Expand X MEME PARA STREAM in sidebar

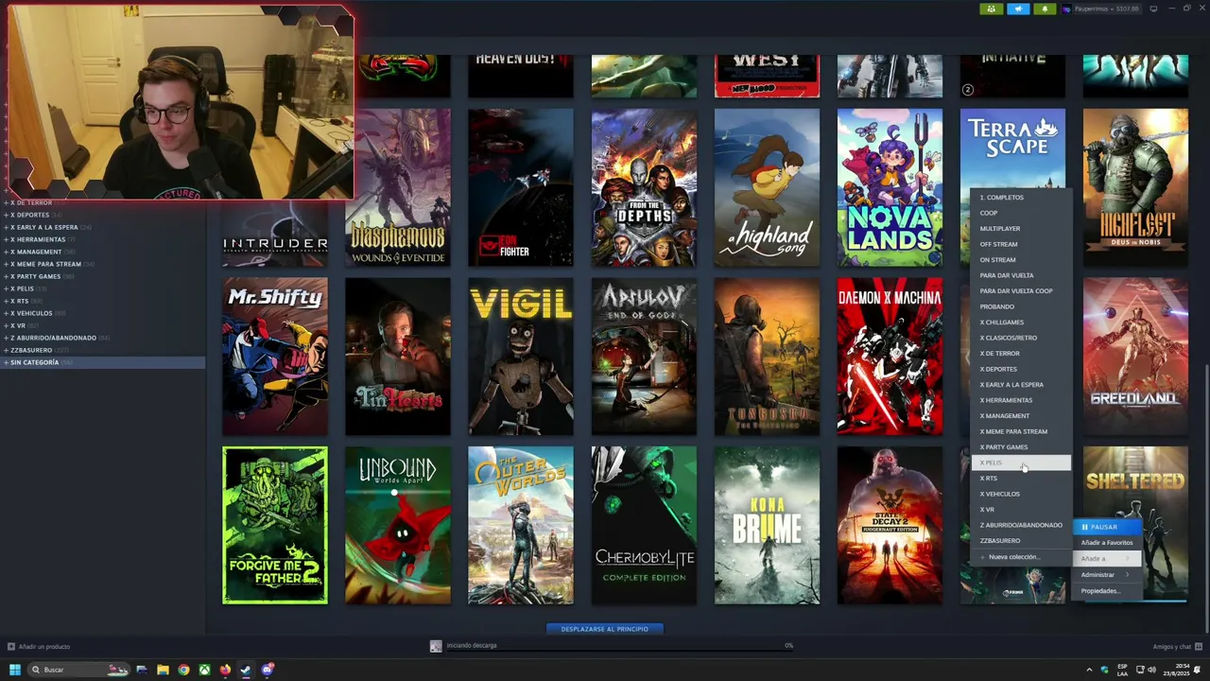[7, 264]
